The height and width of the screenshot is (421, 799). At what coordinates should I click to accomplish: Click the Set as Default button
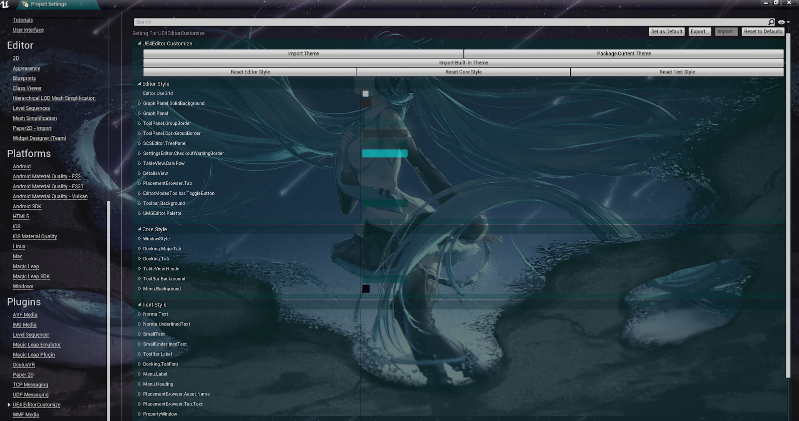(667, 31)
